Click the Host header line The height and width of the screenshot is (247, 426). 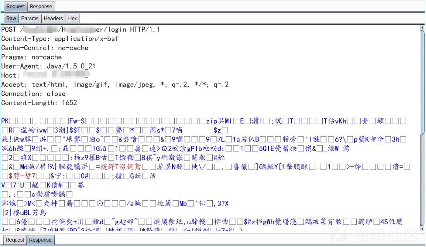coord(45,75)
